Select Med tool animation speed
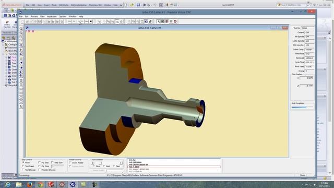Image resolution: width=334 pixels, height=188 pixels. click(x=104, y=166)
